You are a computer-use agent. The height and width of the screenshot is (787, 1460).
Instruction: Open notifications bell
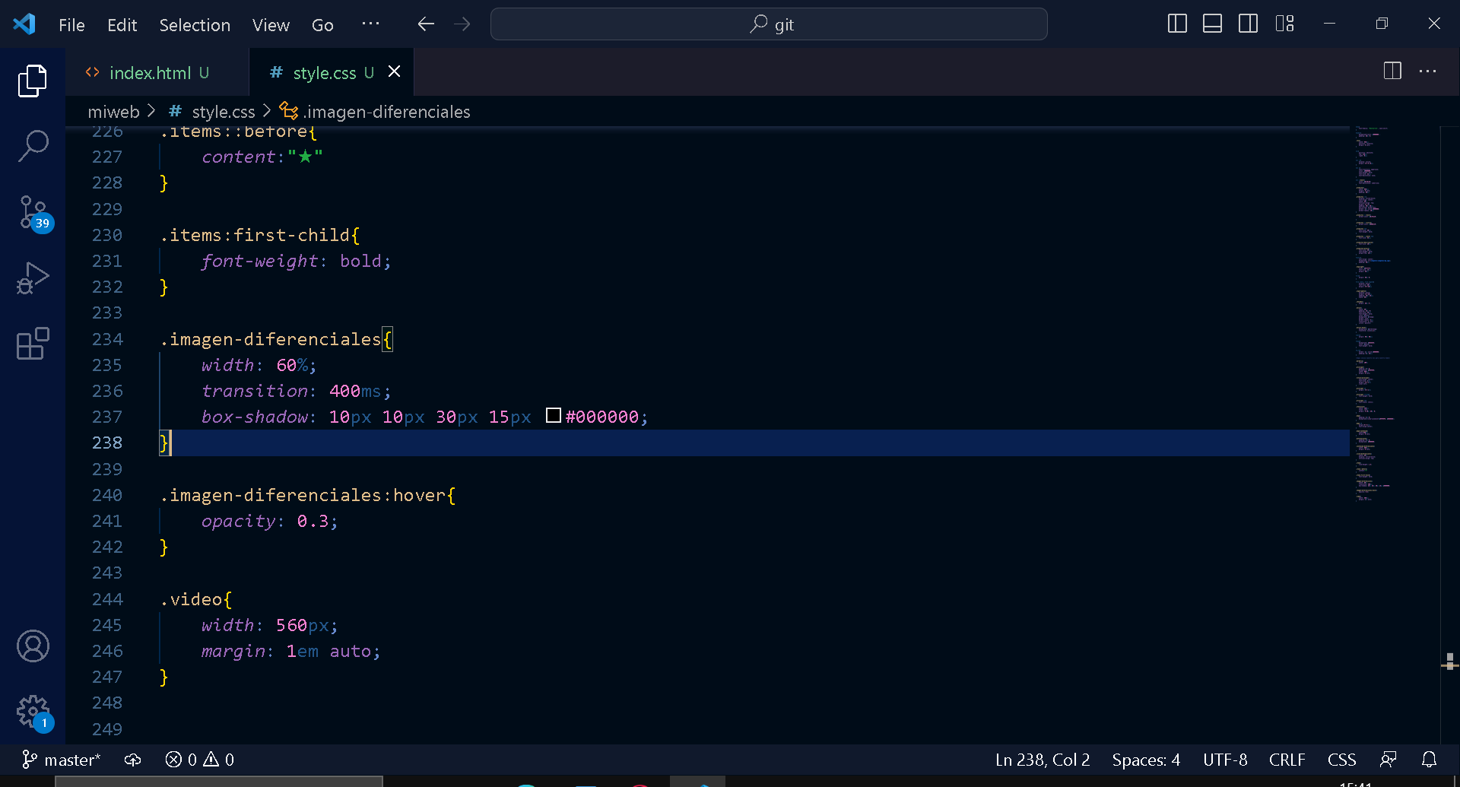tap(1430, 760)
